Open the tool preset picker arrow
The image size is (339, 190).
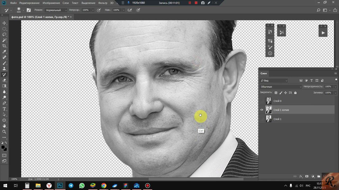11,10
